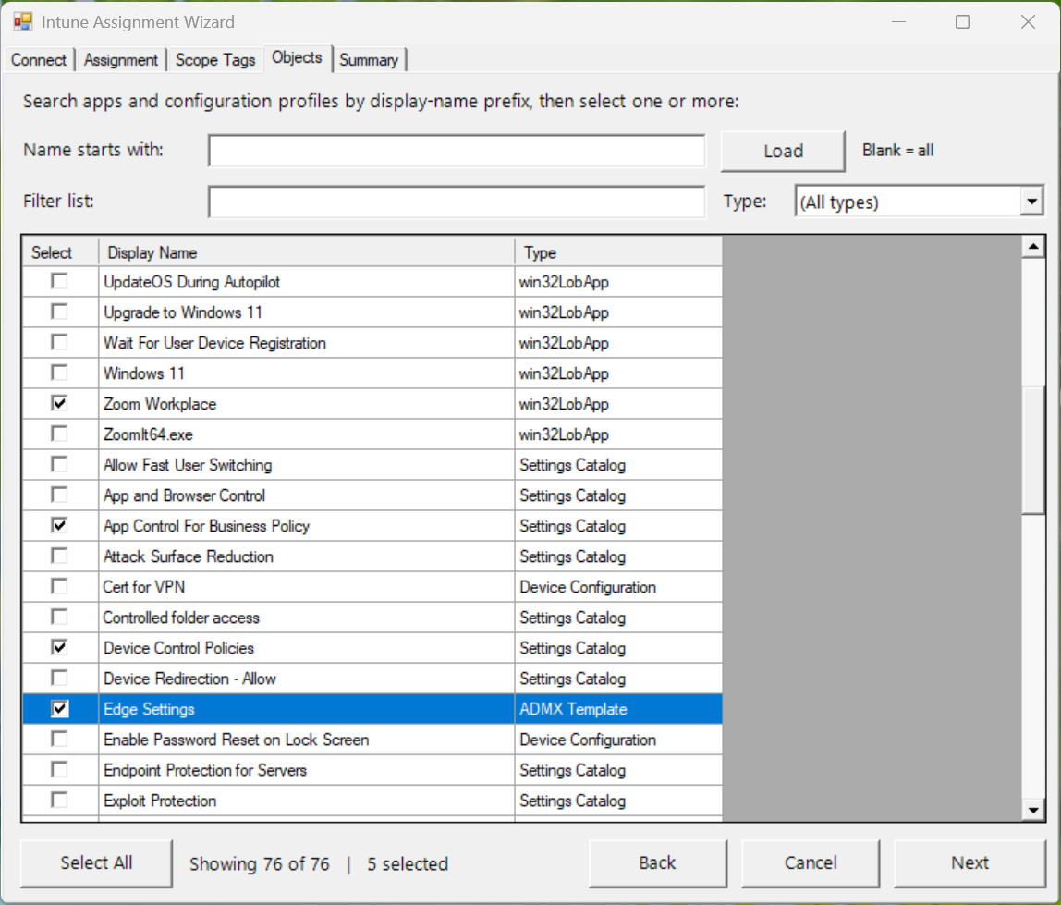Click the Load button
The image size is (1061, 905).
click(x=783, y=151)
